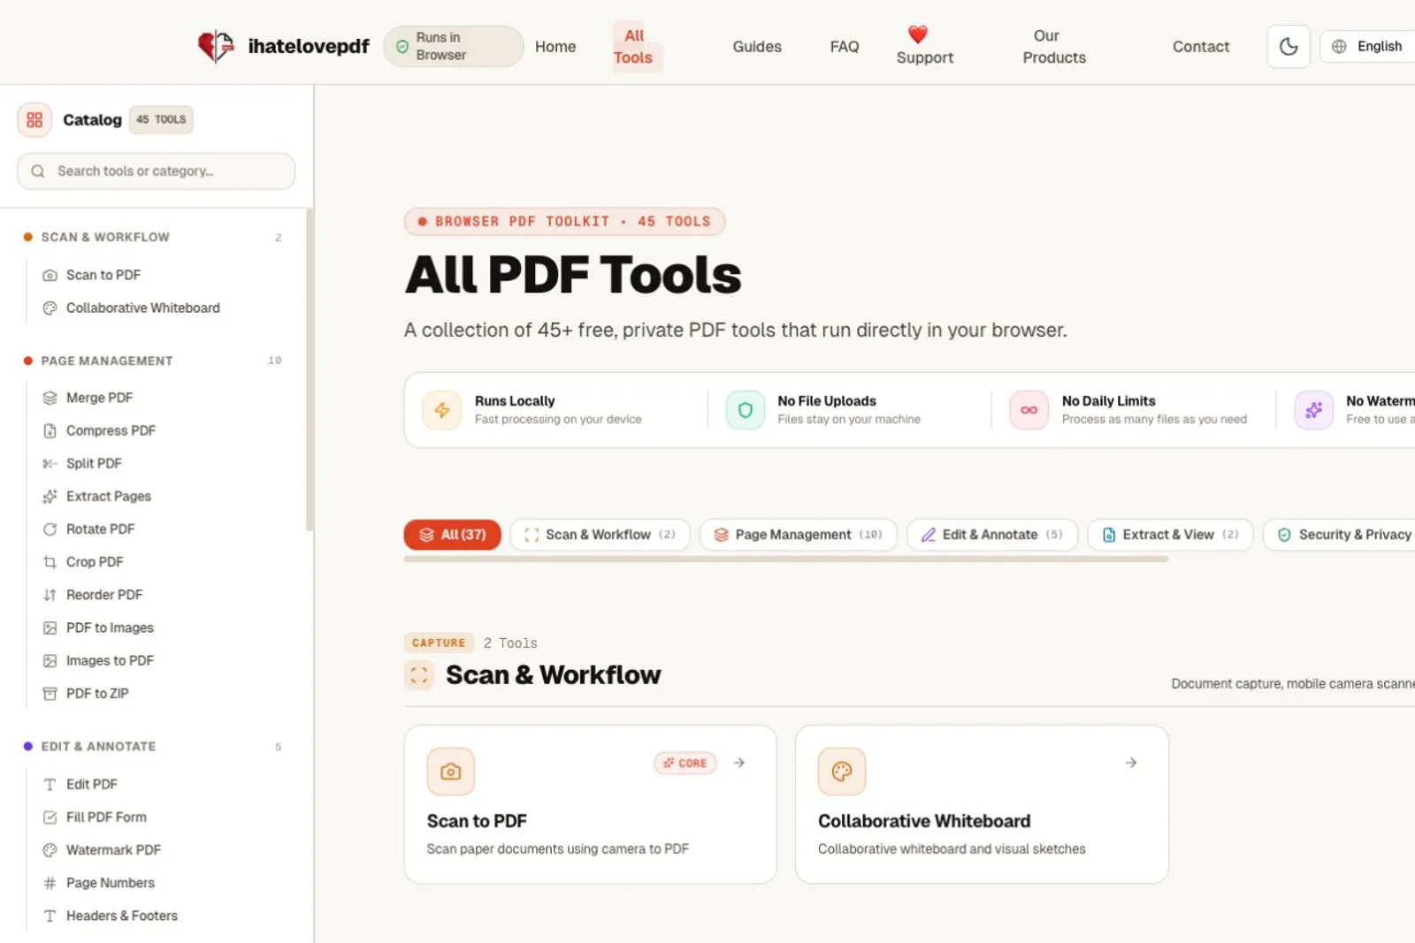Click the Fill PDF Form checkbox icon
The width and height of the screenshot is (1415, 943).
coord(50,818)
